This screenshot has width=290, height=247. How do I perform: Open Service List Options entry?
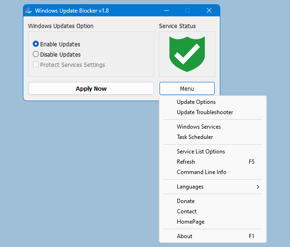201,152
